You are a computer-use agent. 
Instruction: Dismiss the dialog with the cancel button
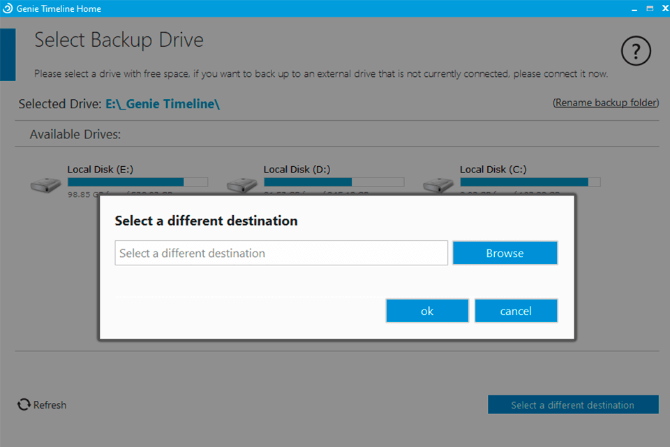(516, 311)
